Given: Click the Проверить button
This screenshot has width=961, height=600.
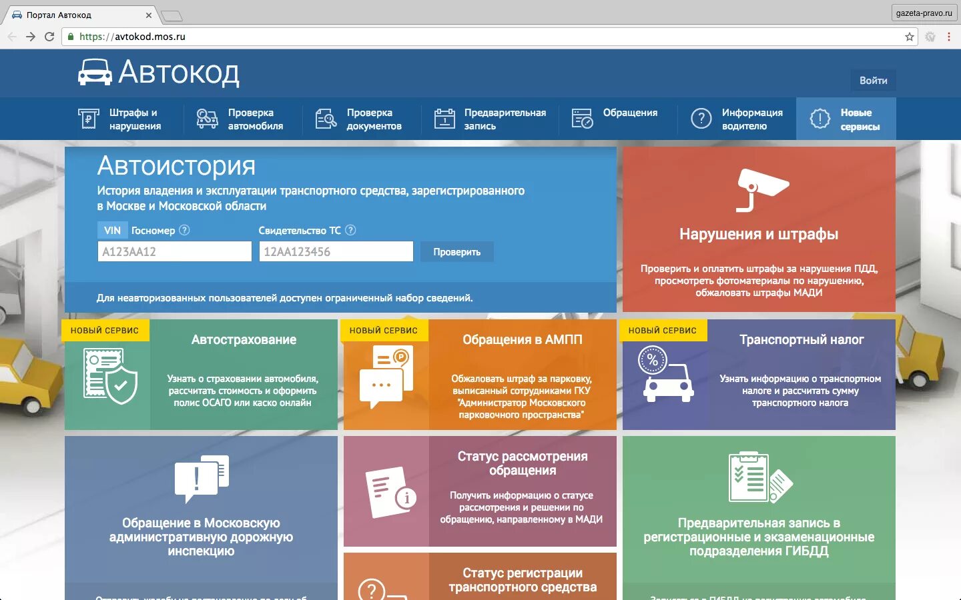Looking at the screenshot, I should [x=456, y=252].
